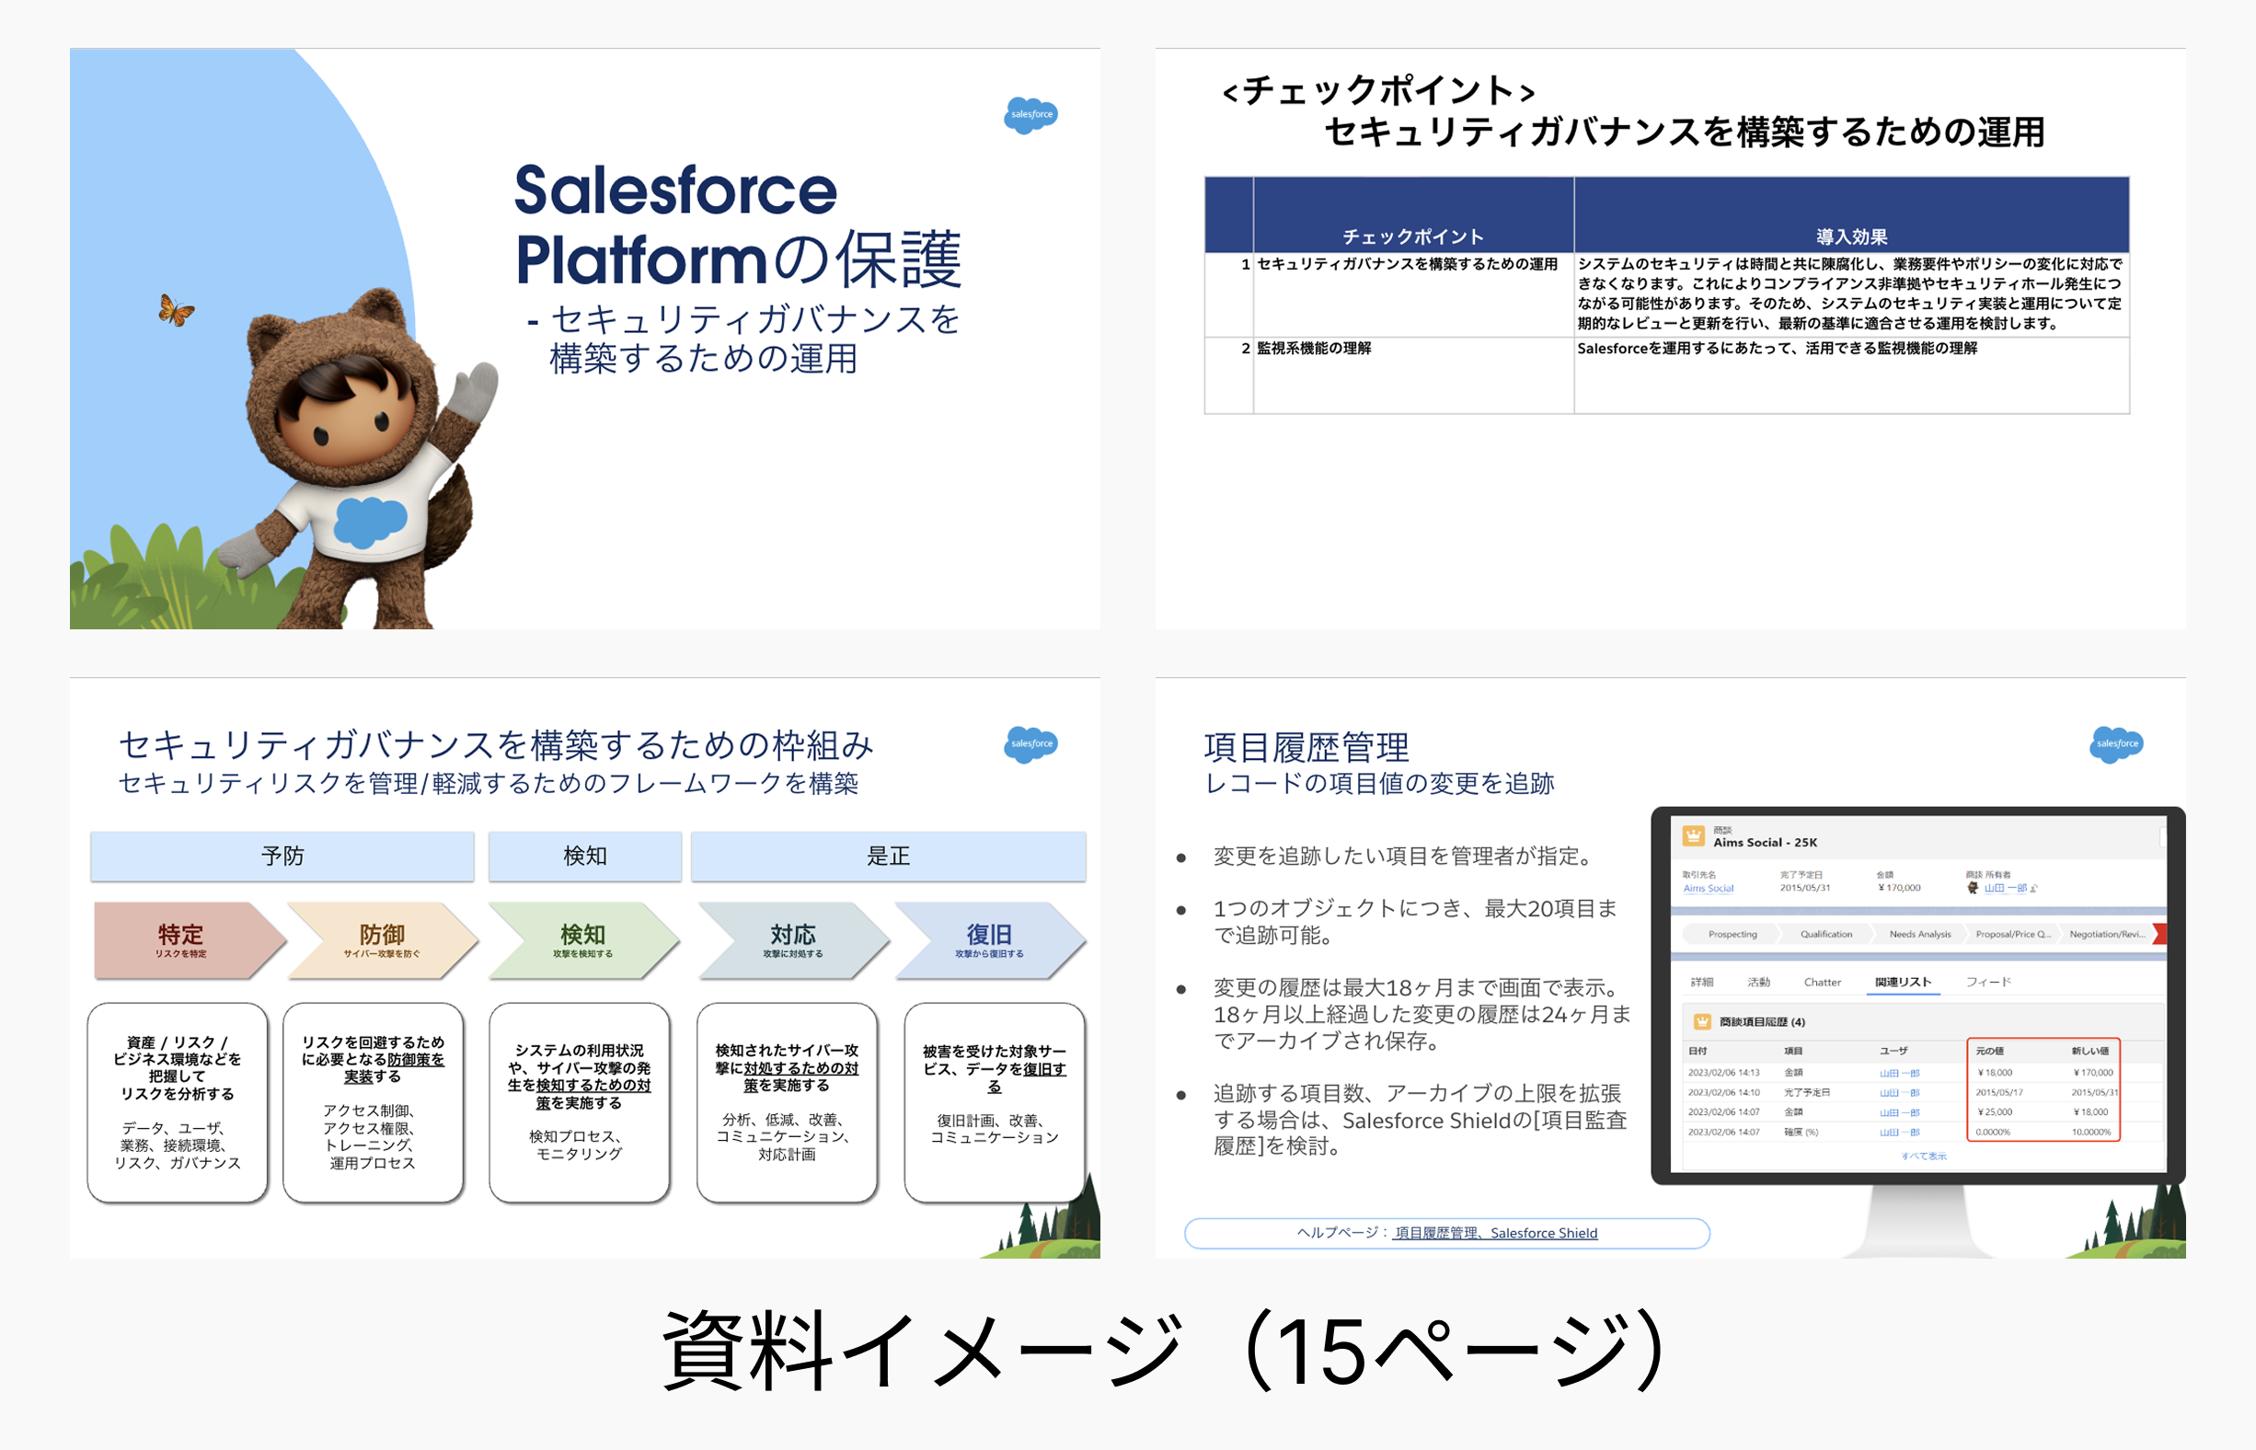Image resolution: width=2256 pixels, height=1450 pixels.
Task: Click the 検知 green arrow step
Action: click(x=582, y=939)
